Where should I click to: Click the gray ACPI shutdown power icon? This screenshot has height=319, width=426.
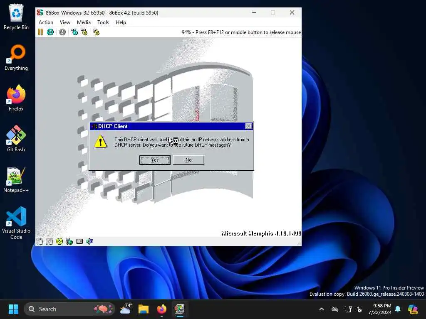tap(62, 32)
